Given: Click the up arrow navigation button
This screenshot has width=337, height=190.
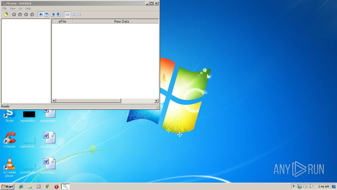Looking at the screenshot, I should click(x=14, y=15).
